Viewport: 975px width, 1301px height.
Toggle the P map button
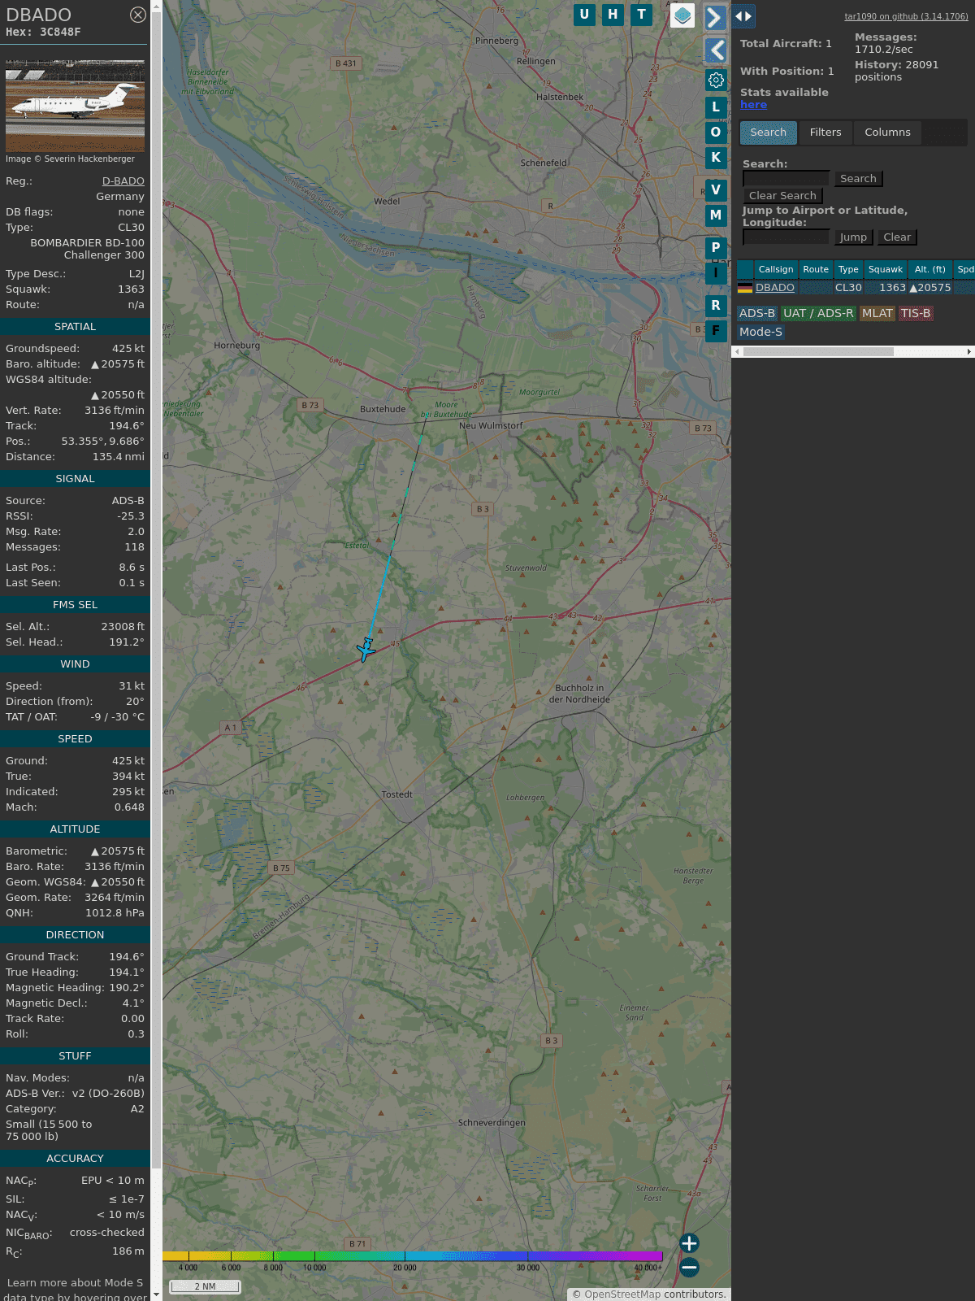click(716, 248)
